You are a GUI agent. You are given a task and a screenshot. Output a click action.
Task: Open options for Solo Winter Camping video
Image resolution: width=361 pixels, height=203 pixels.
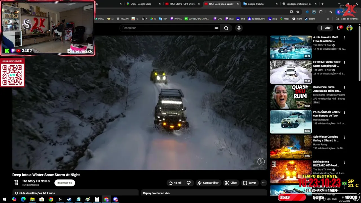point(344,137)
